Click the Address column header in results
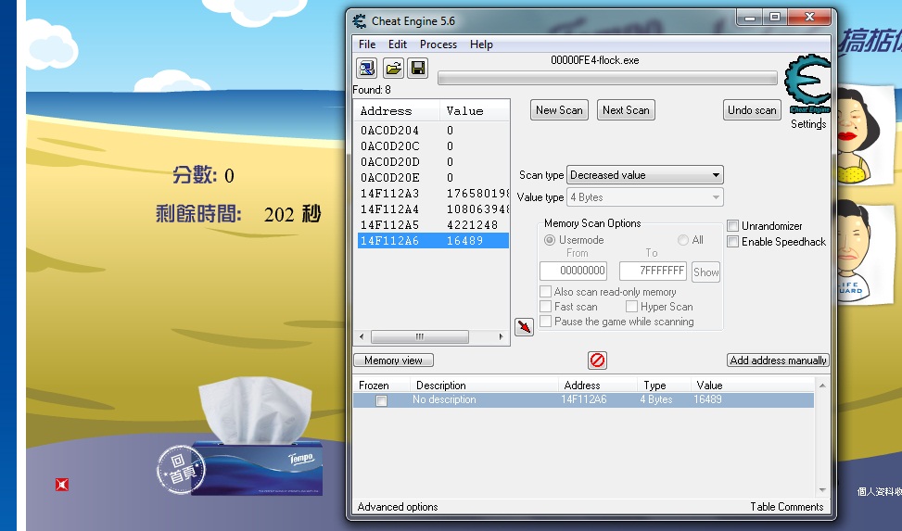Image resolution: width=902 pixels, height=531 pixels. 398,111
